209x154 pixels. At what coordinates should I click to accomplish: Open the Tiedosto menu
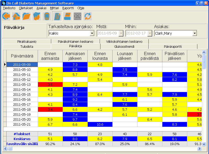pos(9,8)
